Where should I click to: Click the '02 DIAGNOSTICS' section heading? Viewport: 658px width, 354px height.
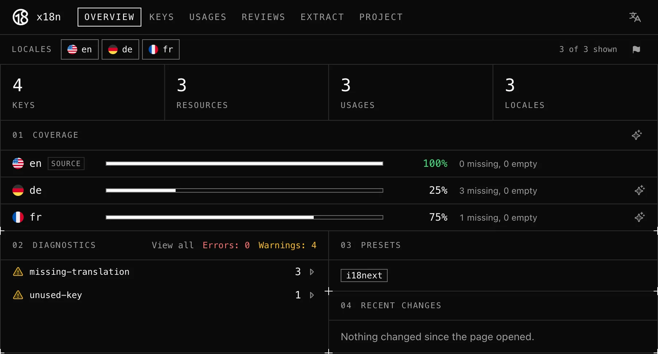(x=54, y=245)
